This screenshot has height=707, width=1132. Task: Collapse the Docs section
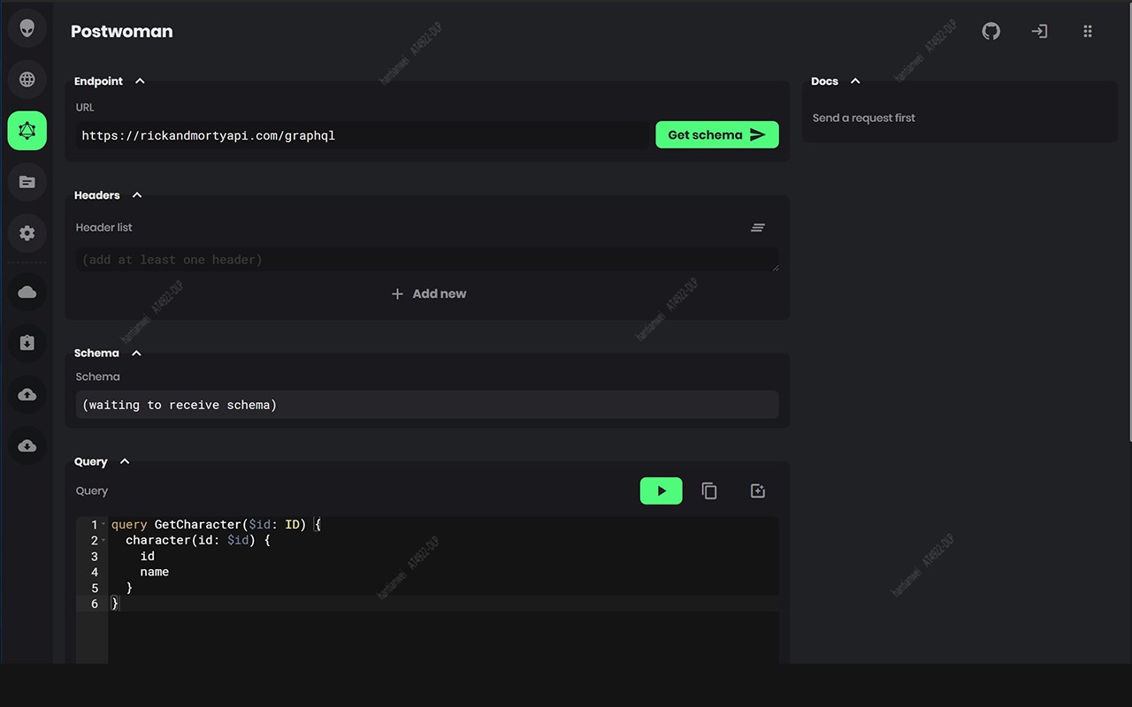coord(855,81)
